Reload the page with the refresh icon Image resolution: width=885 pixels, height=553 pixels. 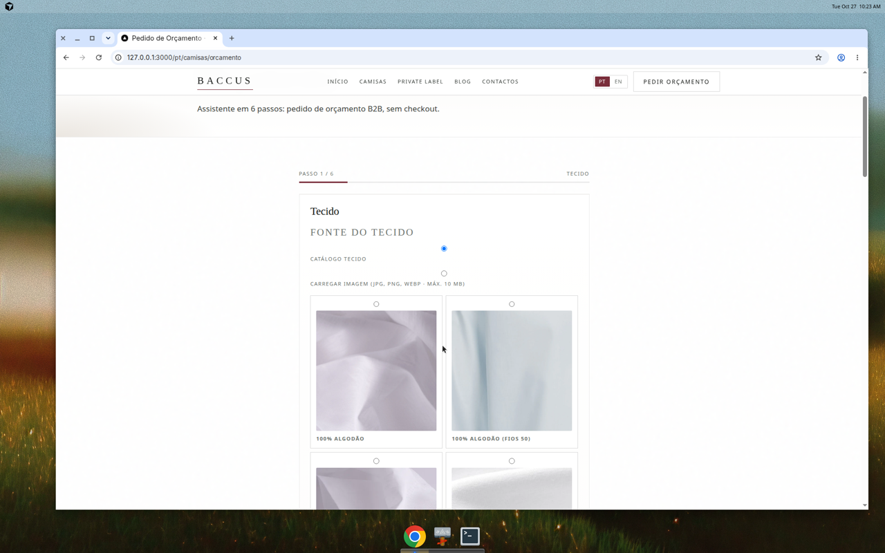click(99, 57)
